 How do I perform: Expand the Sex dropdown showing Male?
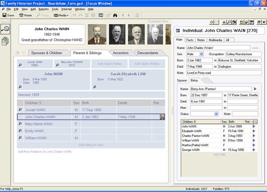(x=201, y=54)
